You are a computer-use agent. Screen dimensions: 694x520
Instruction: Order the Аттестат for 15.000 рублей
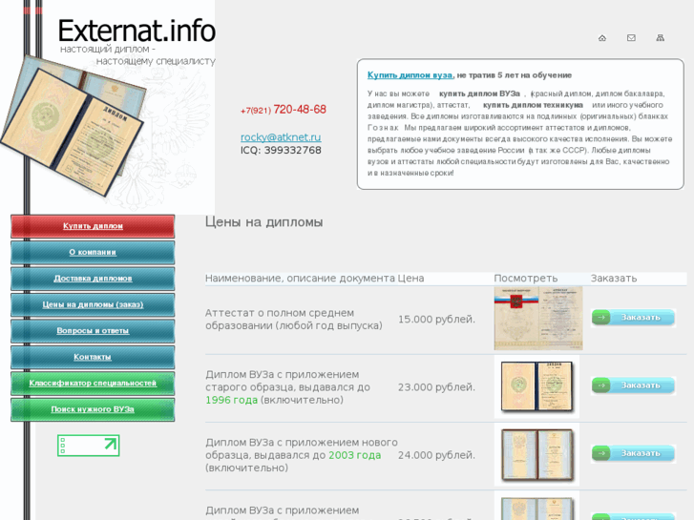point(633,318)
